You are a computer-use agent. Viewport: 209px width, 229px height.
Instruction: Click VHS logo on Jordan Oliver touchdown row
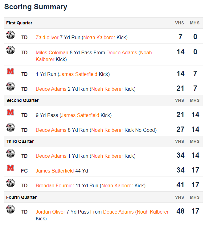click(x=10, y=209)
